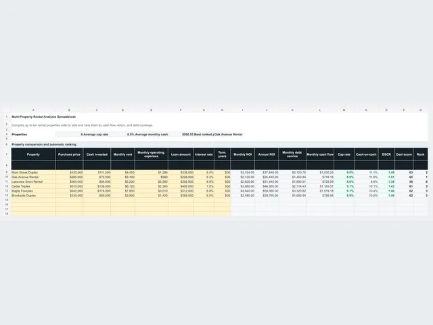Screen dimensions: 433x325
Task: Select the 'Cedar Triplex' property cell
Action: tap(33, 186)
